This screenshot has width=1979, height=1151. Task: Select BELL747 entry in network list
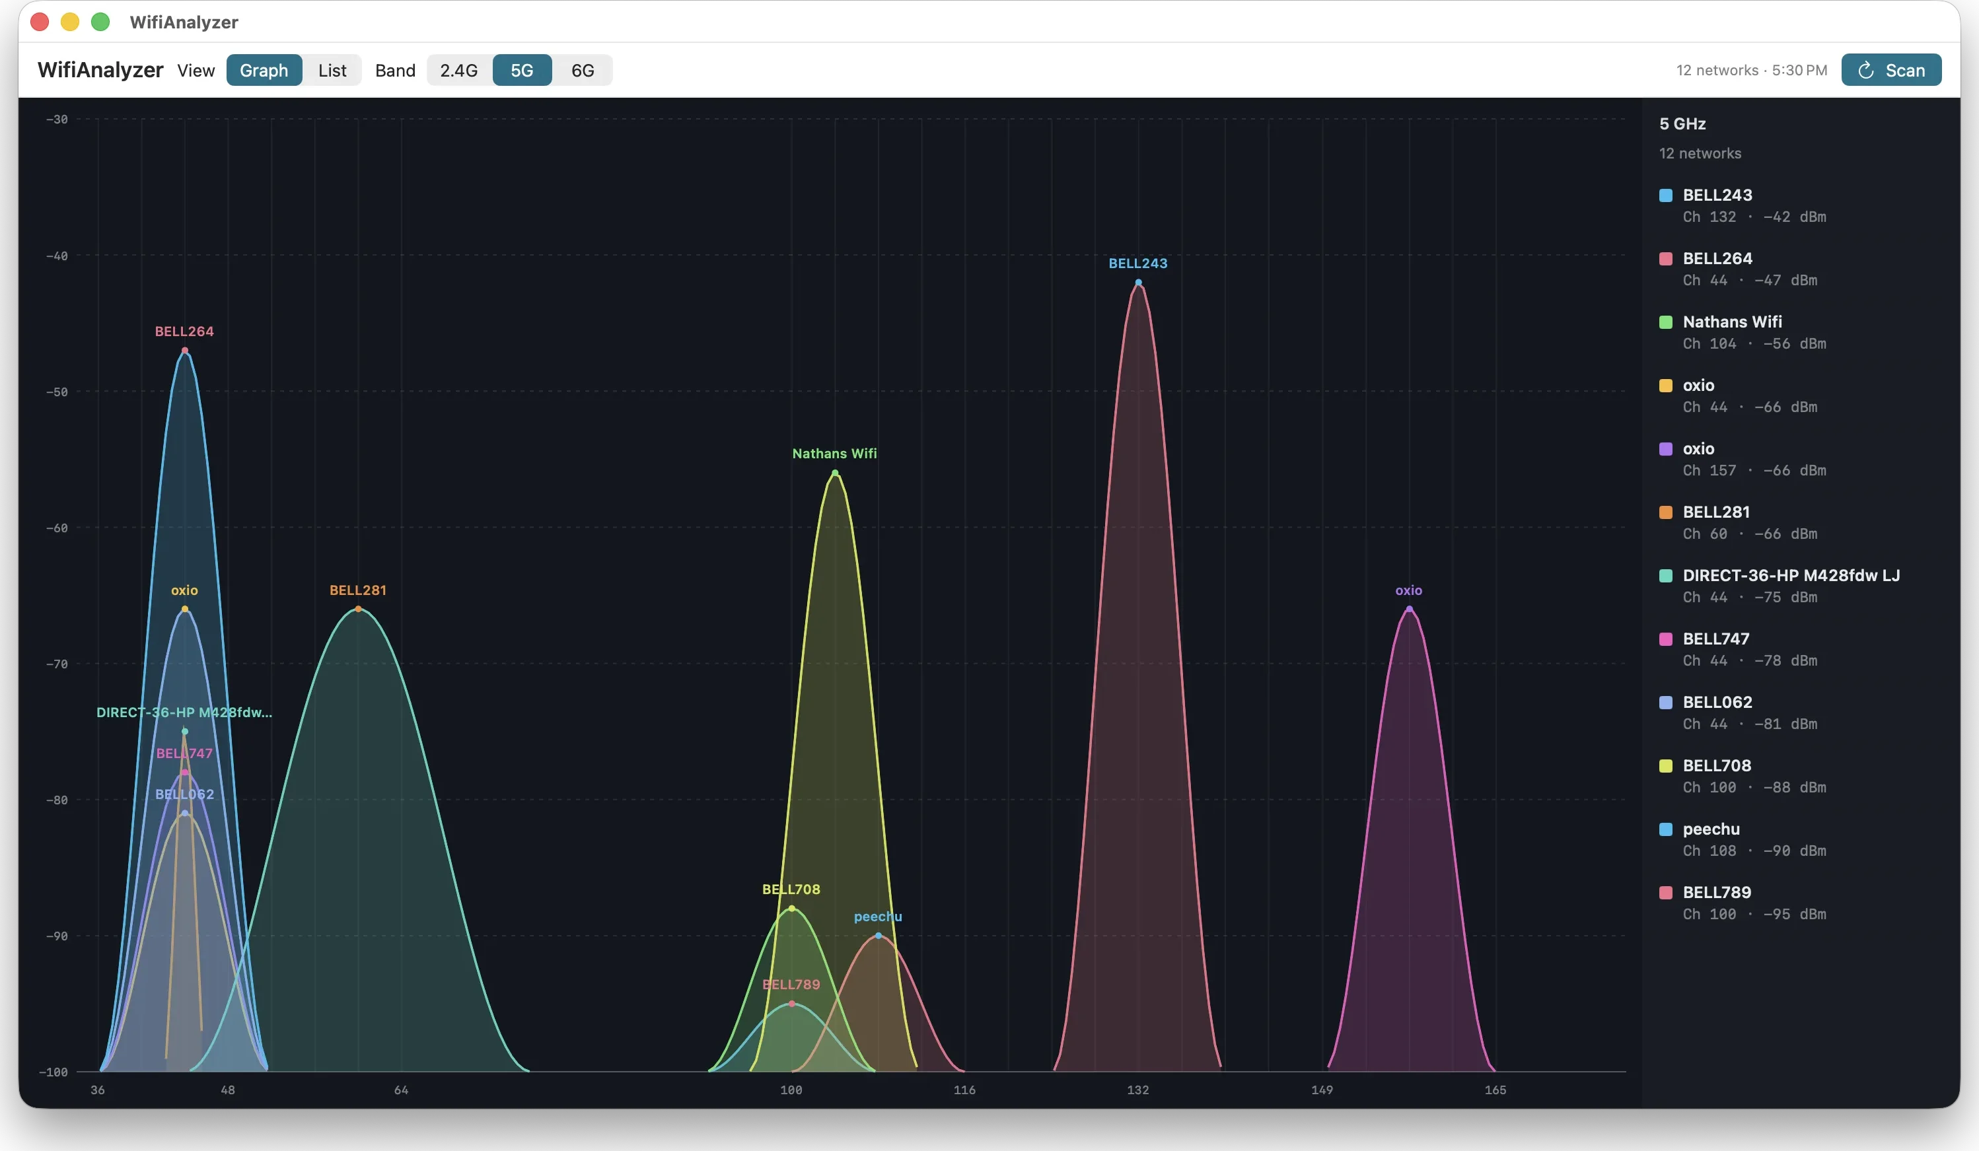[1800, 649]
